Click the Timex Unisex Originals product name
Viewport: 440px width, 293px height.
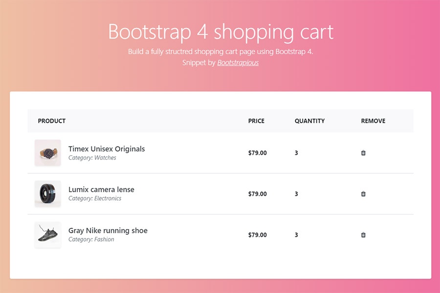click(106, 149)
